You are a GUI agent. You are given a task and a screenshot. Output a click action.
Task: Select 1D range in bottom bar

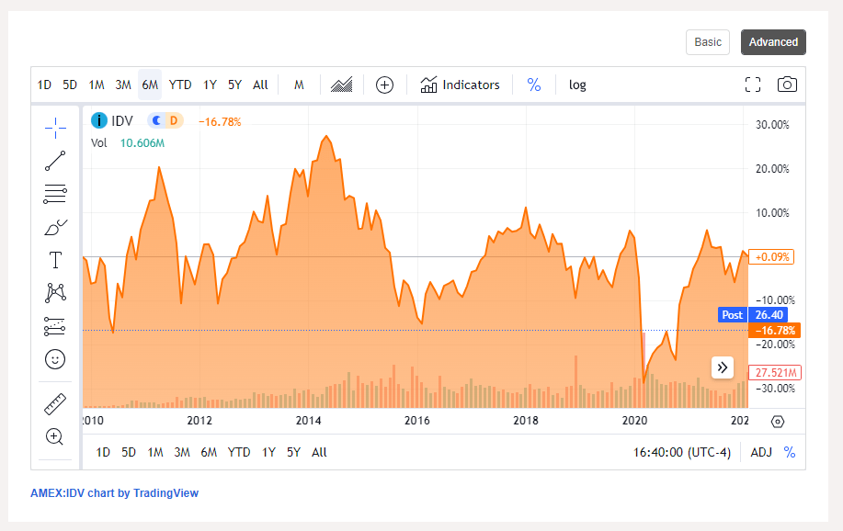(103, 453)
